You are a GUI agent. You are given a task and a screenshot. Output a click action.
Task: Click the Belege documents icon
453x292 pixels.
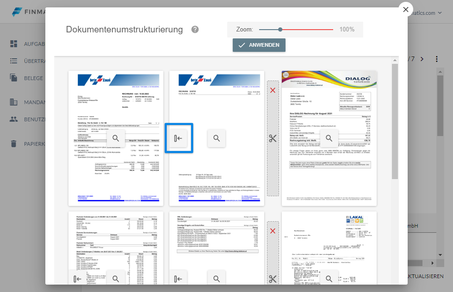pos(13,78)
